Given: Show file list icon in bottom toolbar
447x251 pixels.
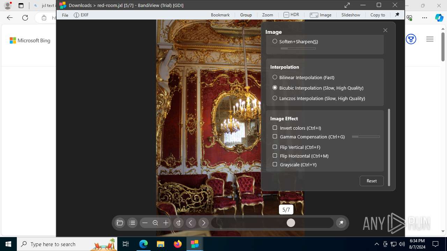Looking at the screenshot, I should coord(132,223).
